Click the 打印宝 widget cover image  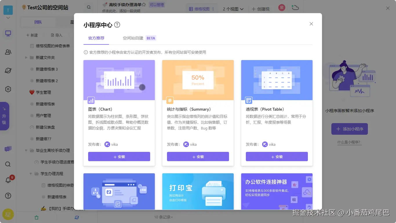tap(198, 191)
